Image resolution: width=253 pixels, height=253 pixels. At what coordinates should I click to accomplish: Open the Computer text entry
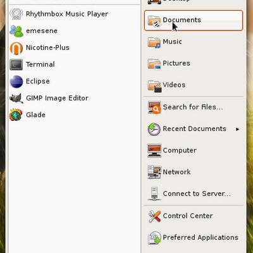[180, 151]
